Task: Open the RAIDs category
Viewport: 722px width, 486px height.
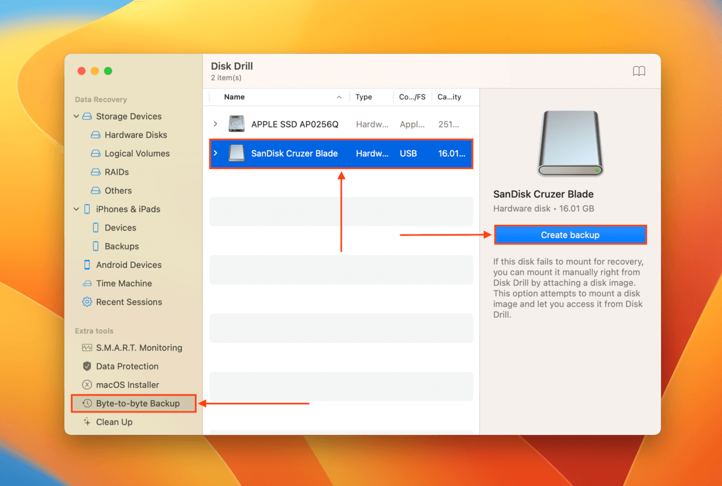Action: 117,172
